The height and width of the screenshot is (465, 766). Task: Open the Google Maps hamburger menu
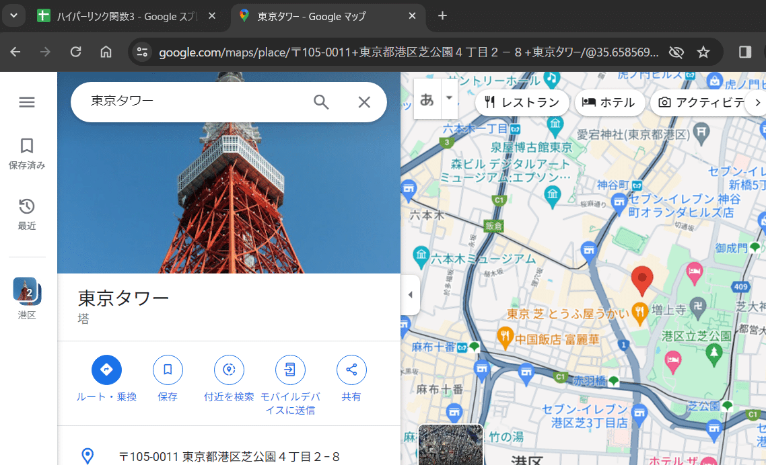point(27,102)
